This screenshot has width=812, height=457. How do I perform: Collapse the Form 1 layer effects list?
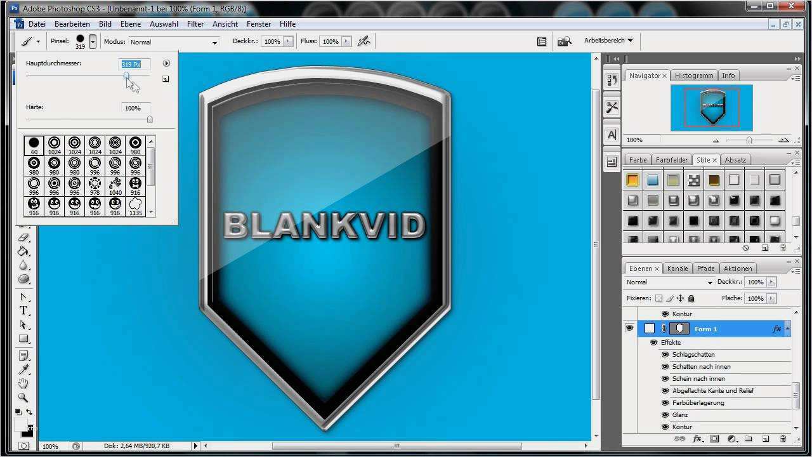(788, 328)
